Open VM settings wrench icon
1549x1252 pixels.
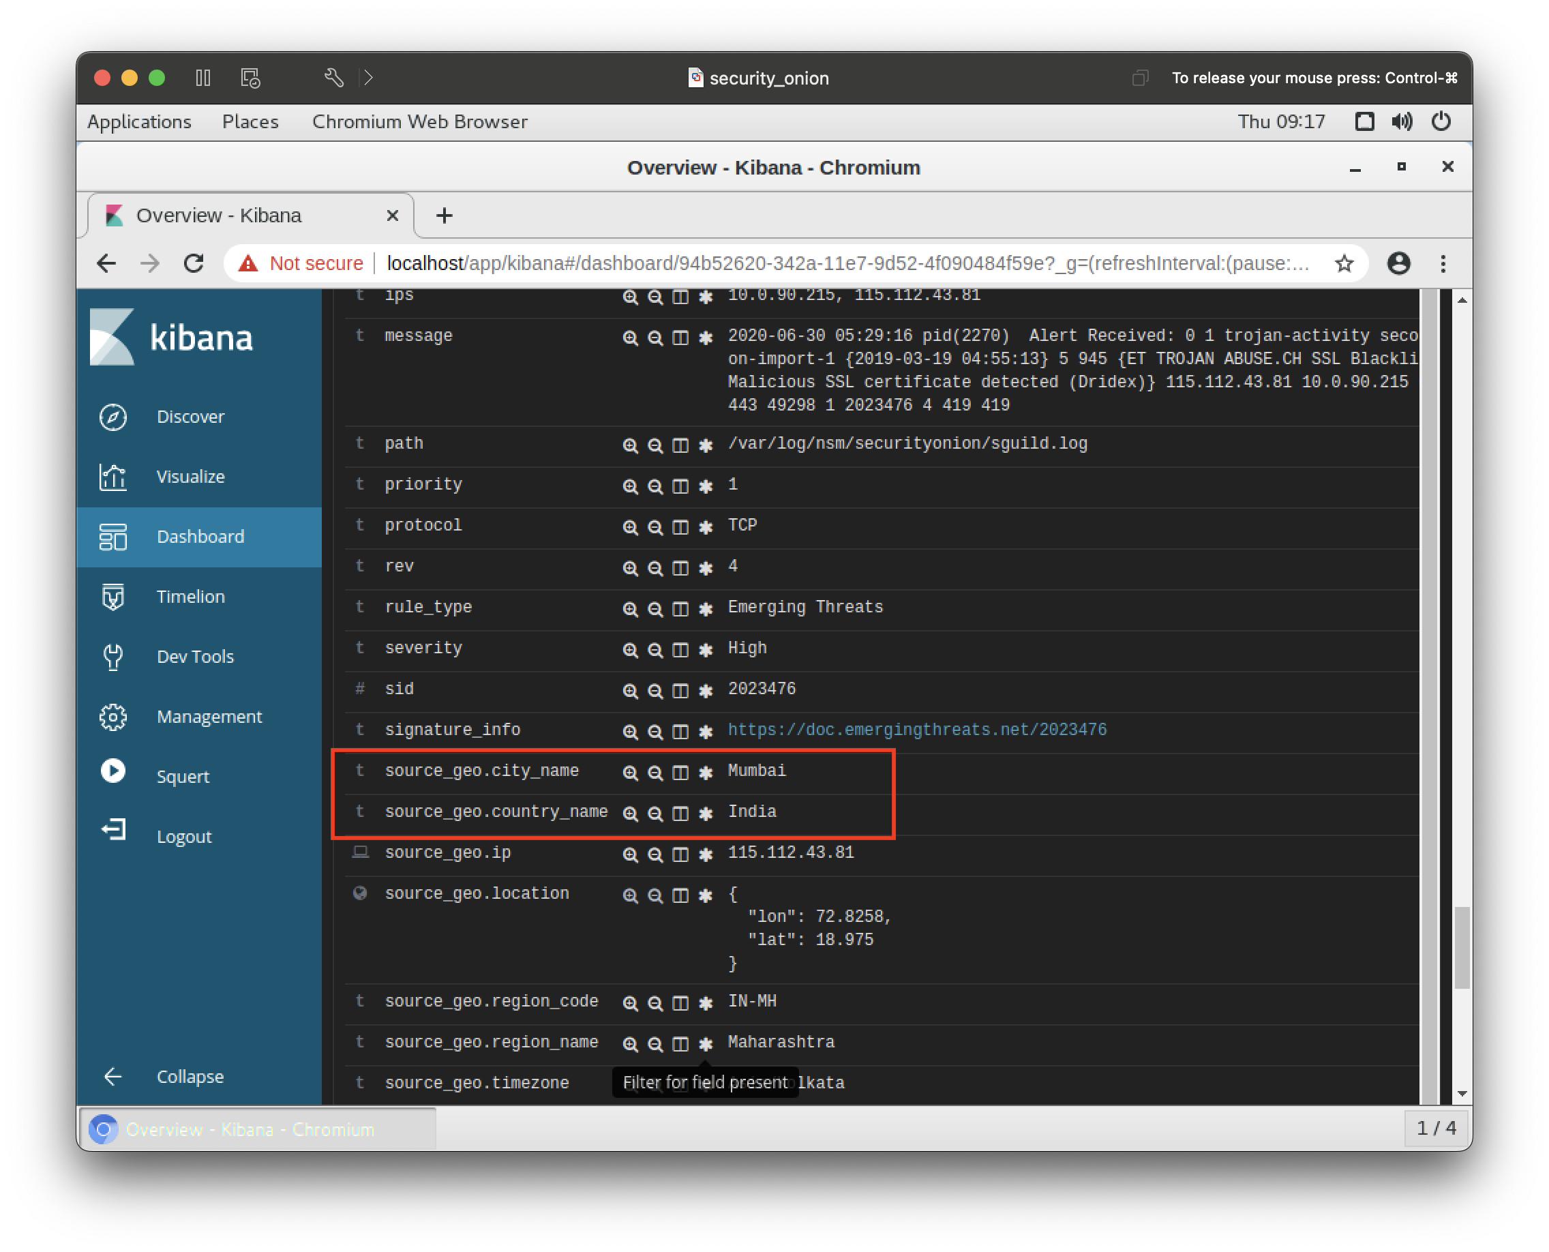[x=333, y=78]
